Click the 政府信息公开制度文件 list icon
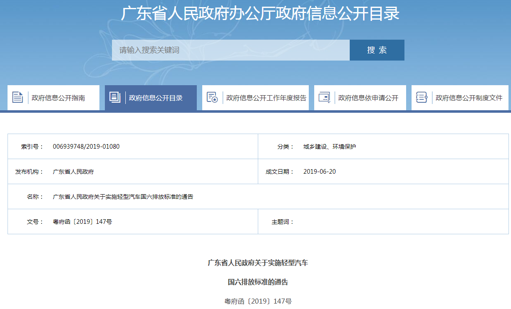The width and height of the screenshot is (511, 309). click(x=422, y=97)
